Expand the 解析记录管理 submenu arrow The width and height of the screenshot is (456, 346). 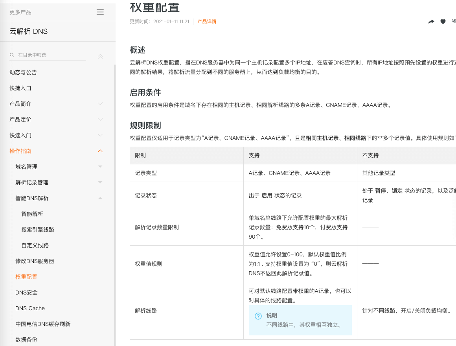point(100,182)
